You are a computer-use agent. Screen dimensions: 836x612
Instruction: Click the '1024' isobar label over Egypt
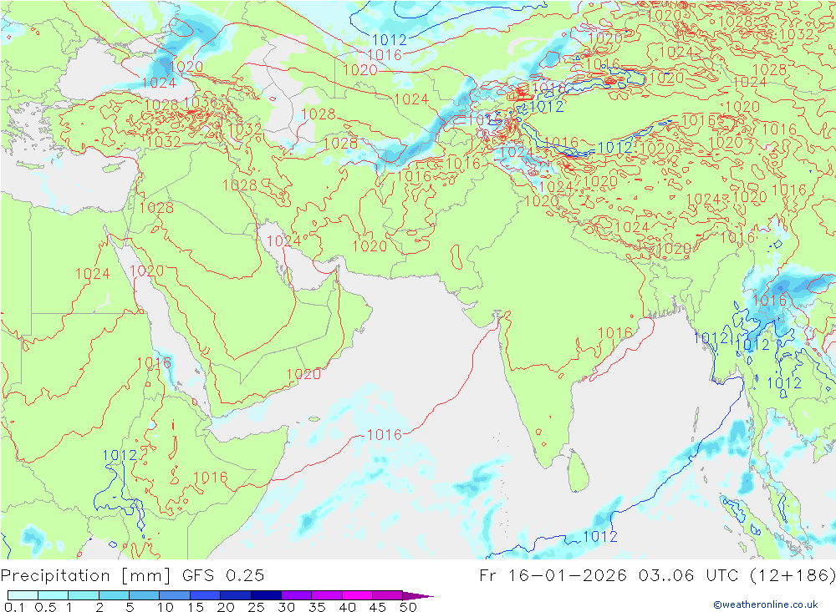tap(92, 274)
